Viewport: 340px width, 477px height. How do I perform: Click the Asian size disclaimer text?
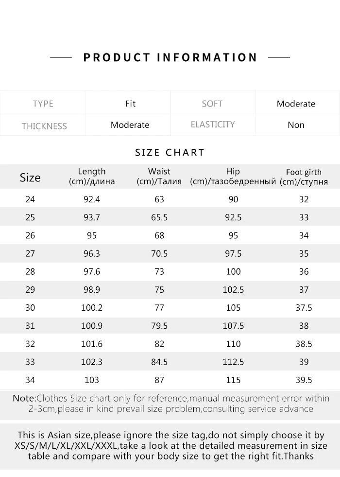(x=170, y=445)
